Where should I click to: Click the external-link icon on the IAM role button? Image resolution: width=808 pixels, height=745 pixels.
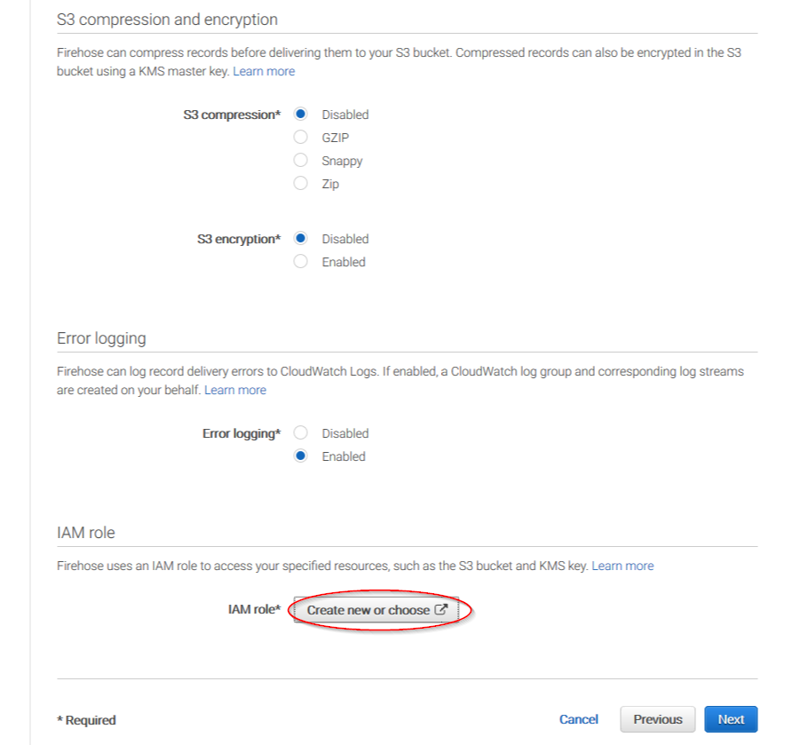(440, 609)
